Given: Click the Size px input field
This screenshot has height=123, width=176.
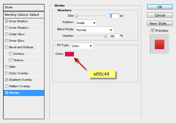Looking at the screenshot, I should pyautogui.click(x=113, y=16).
